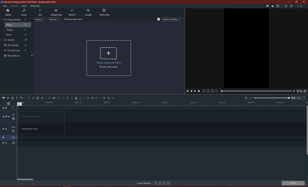
Task: Switch media view with grid icon
Action: coord(159,19)
